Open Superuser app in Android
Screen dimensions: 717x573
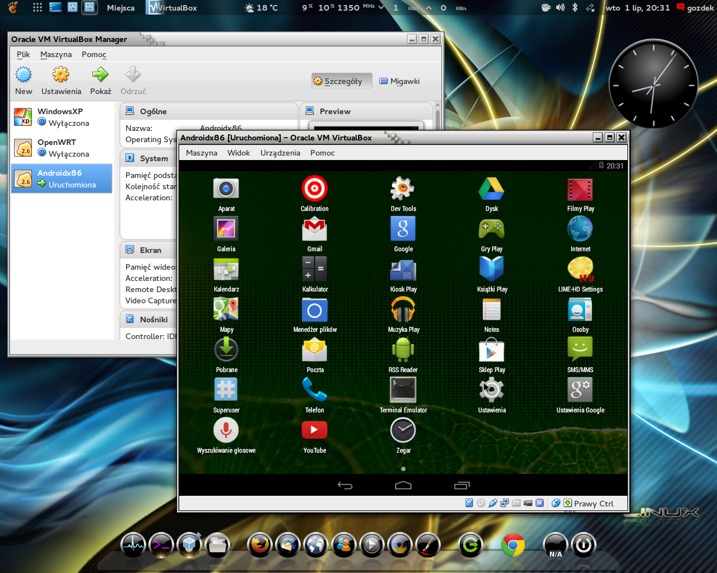coord(226,390)
